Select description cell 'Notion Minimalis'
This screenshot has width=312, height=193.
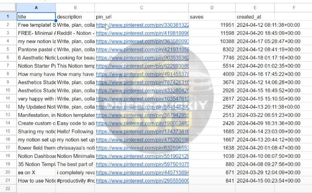coord(75,156)
